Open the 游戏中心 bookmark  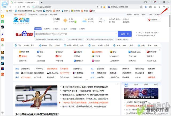[x=66, y=11]
